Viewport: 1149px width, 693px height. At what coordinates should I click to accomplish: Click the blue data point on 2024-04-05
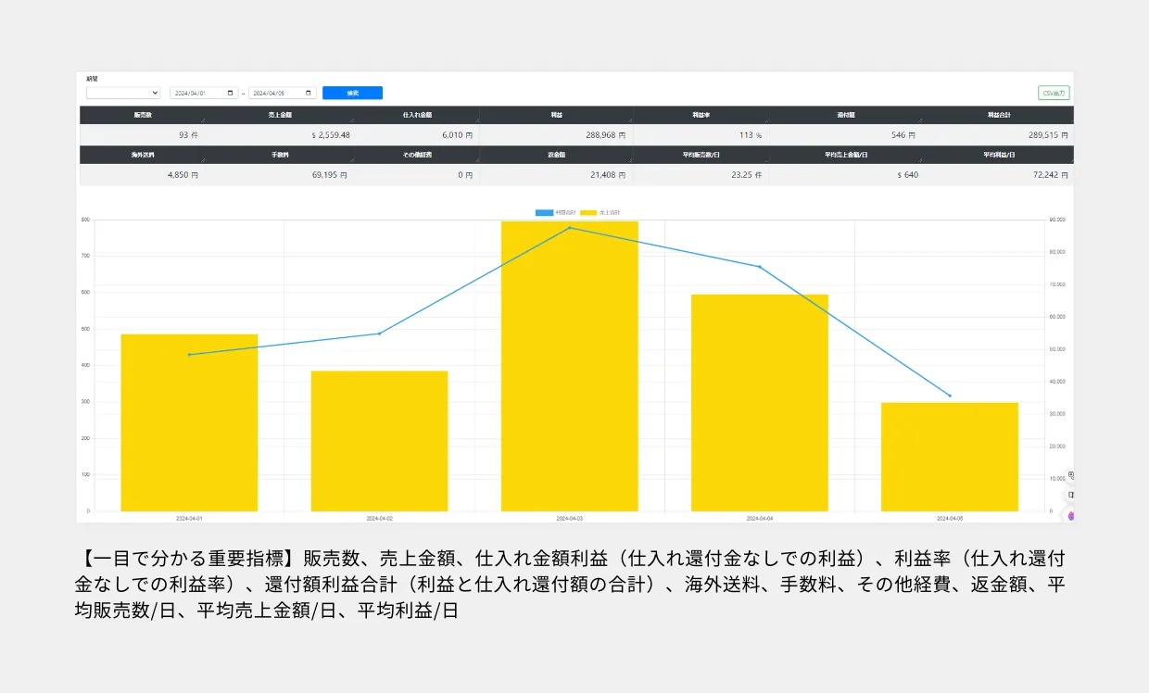tap(949, 396)
